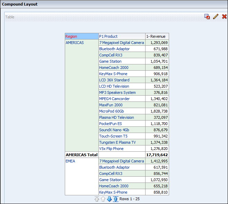Open AMERICAS HomeCoach 2000 link
Viewport: 228px width, 204px height.
[x=114, y=68]
